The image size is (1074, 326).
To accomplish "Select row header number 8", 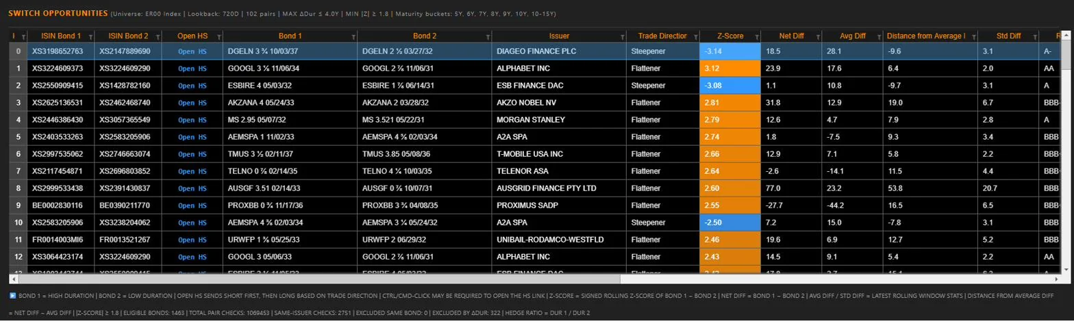I will pyautogui.click(x=18, y=188).
